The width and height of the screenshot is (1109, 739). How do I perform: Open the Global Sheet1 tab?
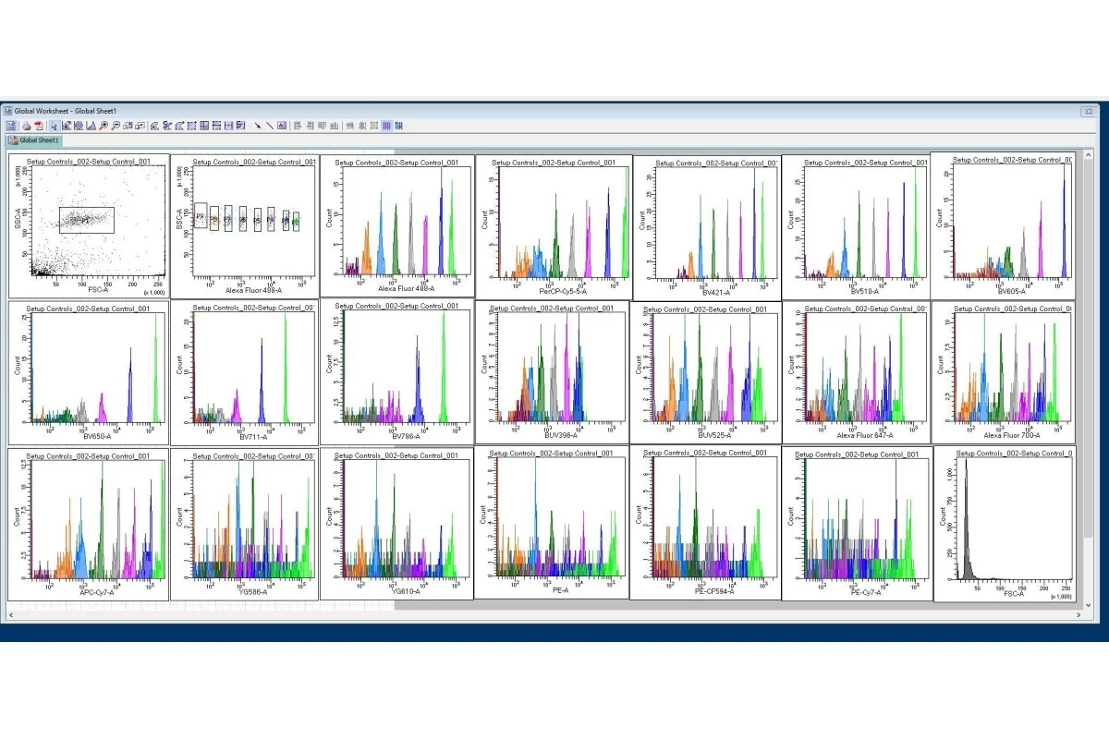(x=35, y=140)
